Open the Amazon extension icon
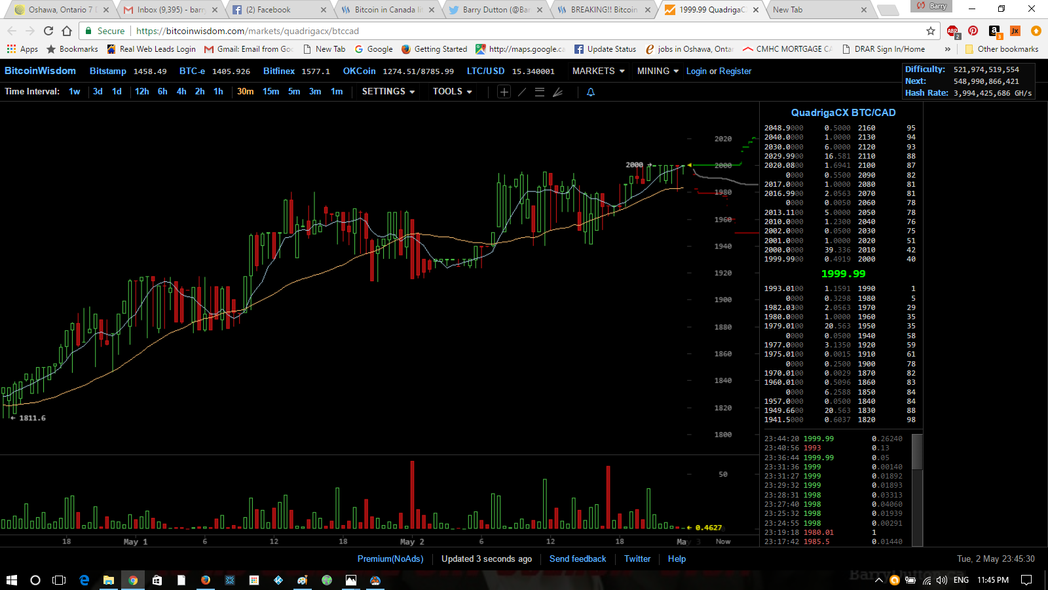Screen dimensions: 1048x590 point(994,31)
